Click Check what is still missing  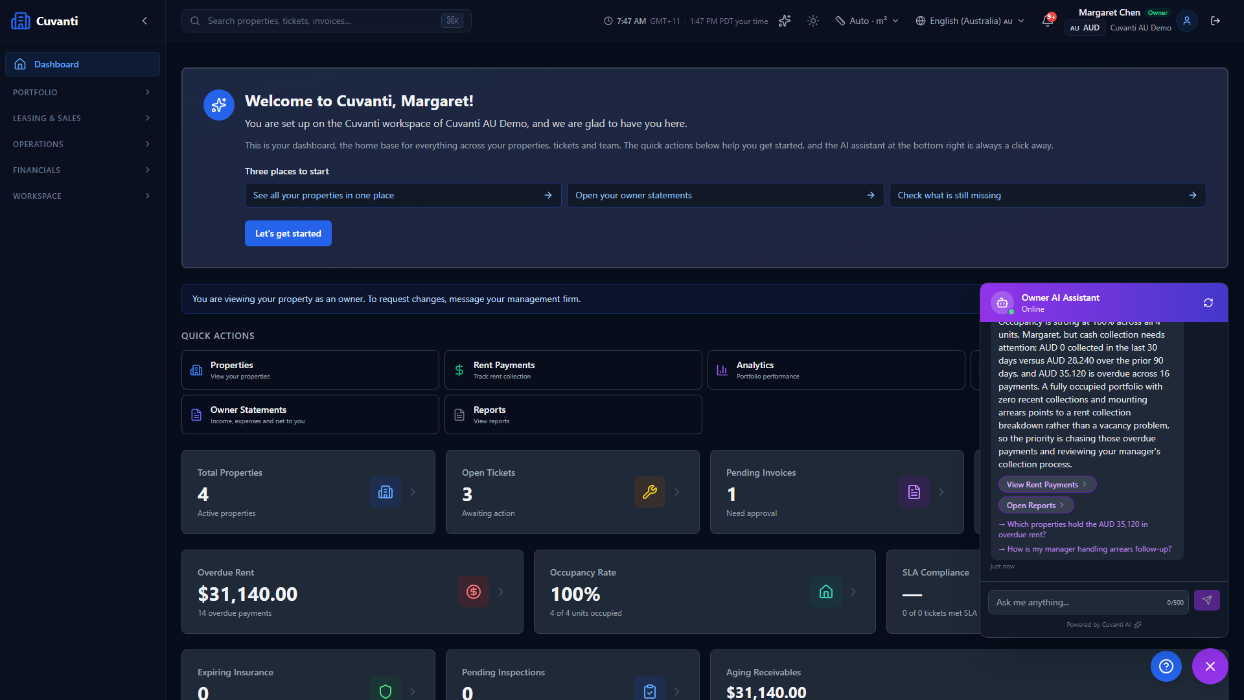coord(1047,195)
